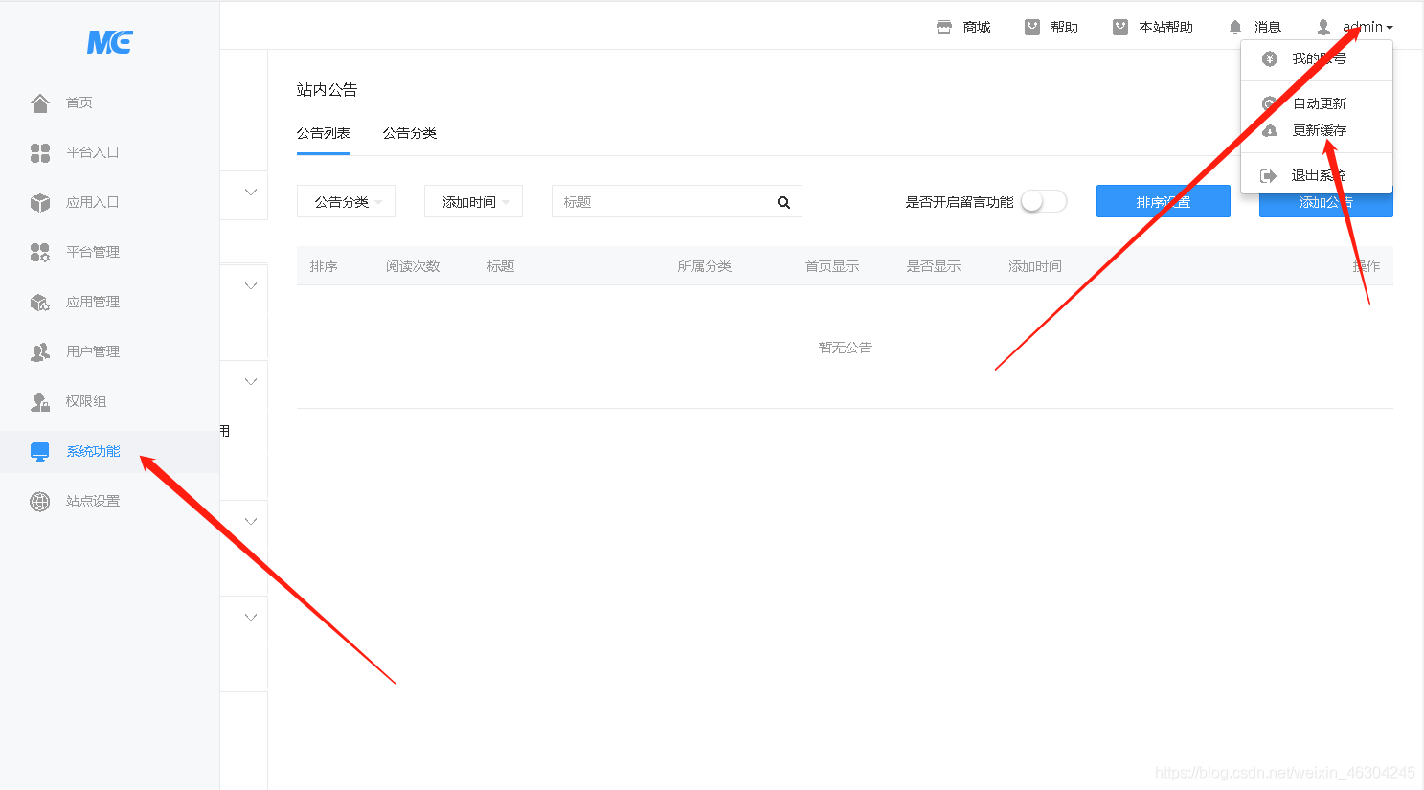Open the 用户管理 user management icon

pyautogui.click(x=39, y=351)
